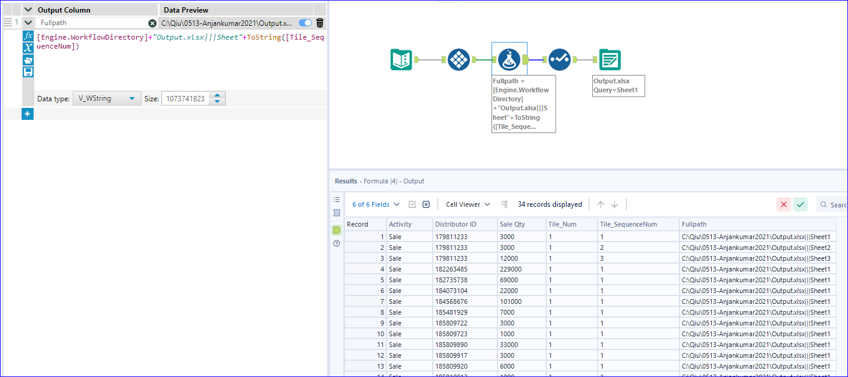Open the Functions panel in Formula editor
Screen dimensions: 848x377
click(x=28, y=36)
